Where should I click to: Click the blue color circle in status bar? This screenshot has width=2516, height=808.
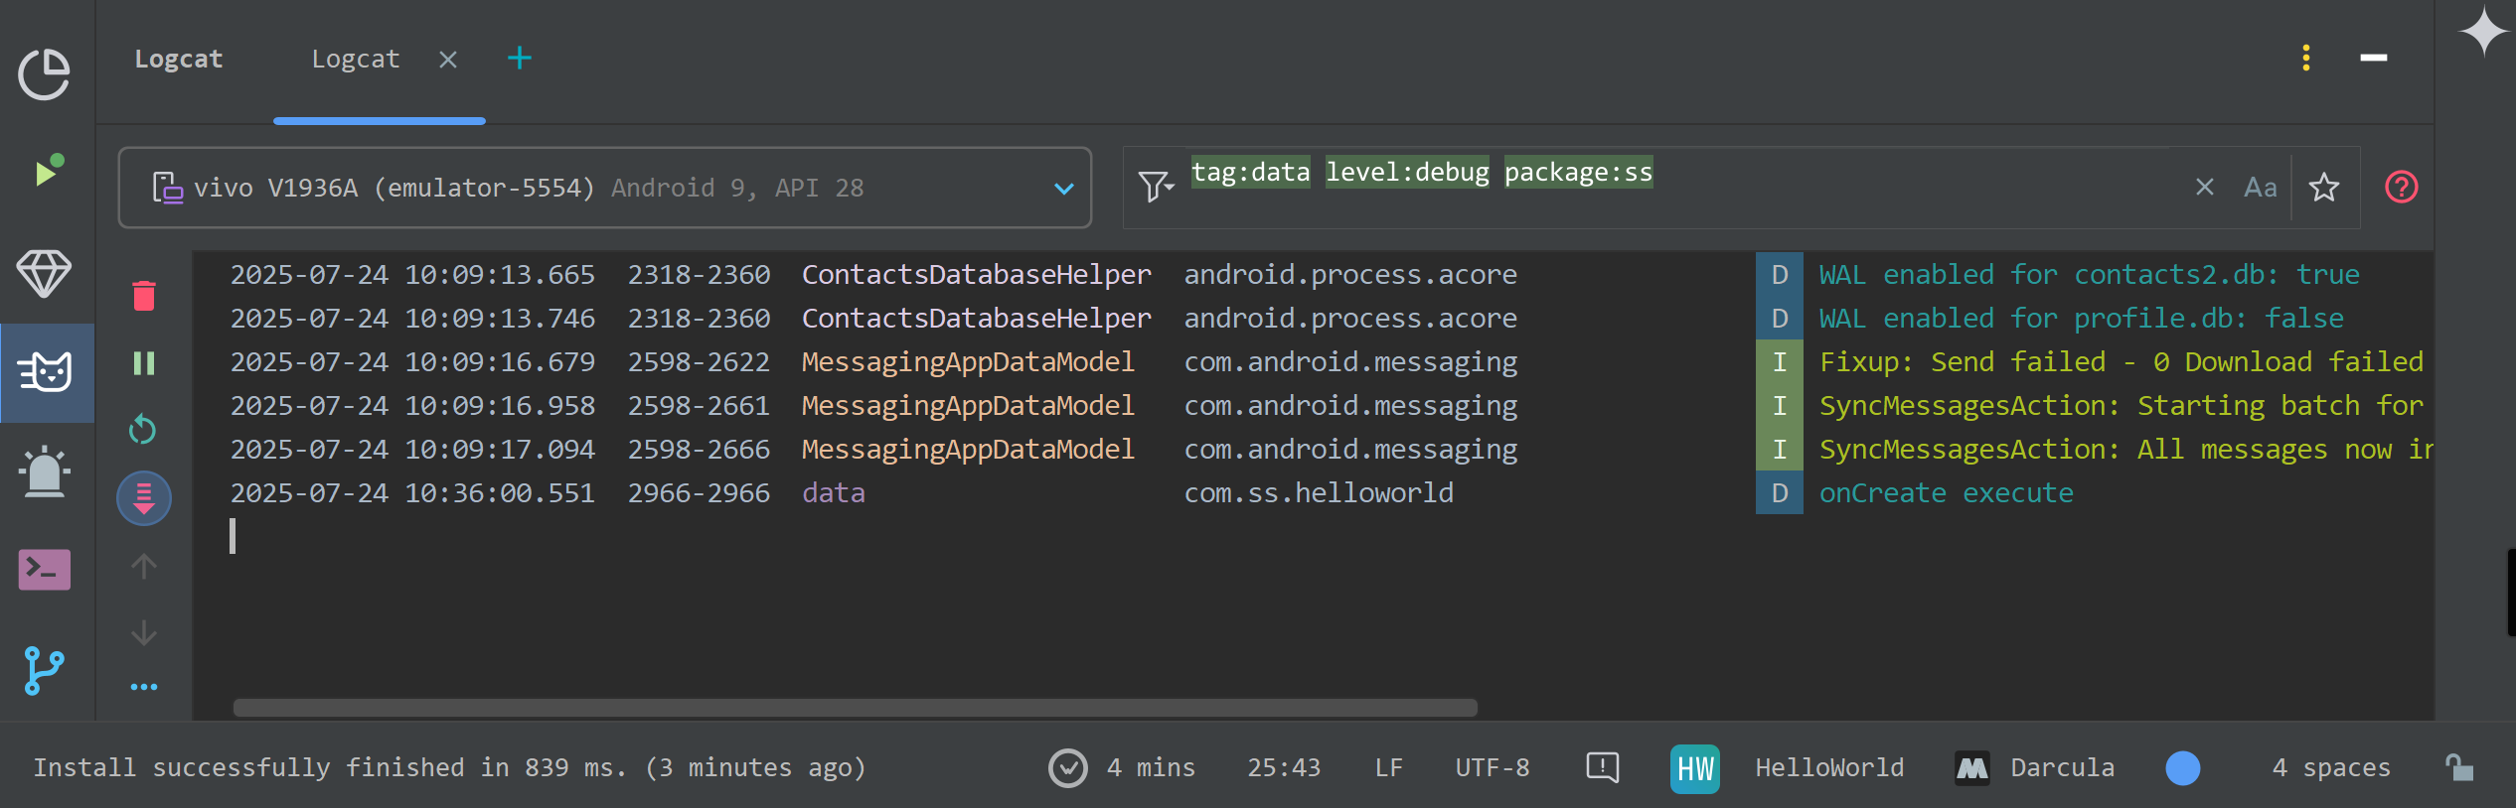click(2182, 768)
